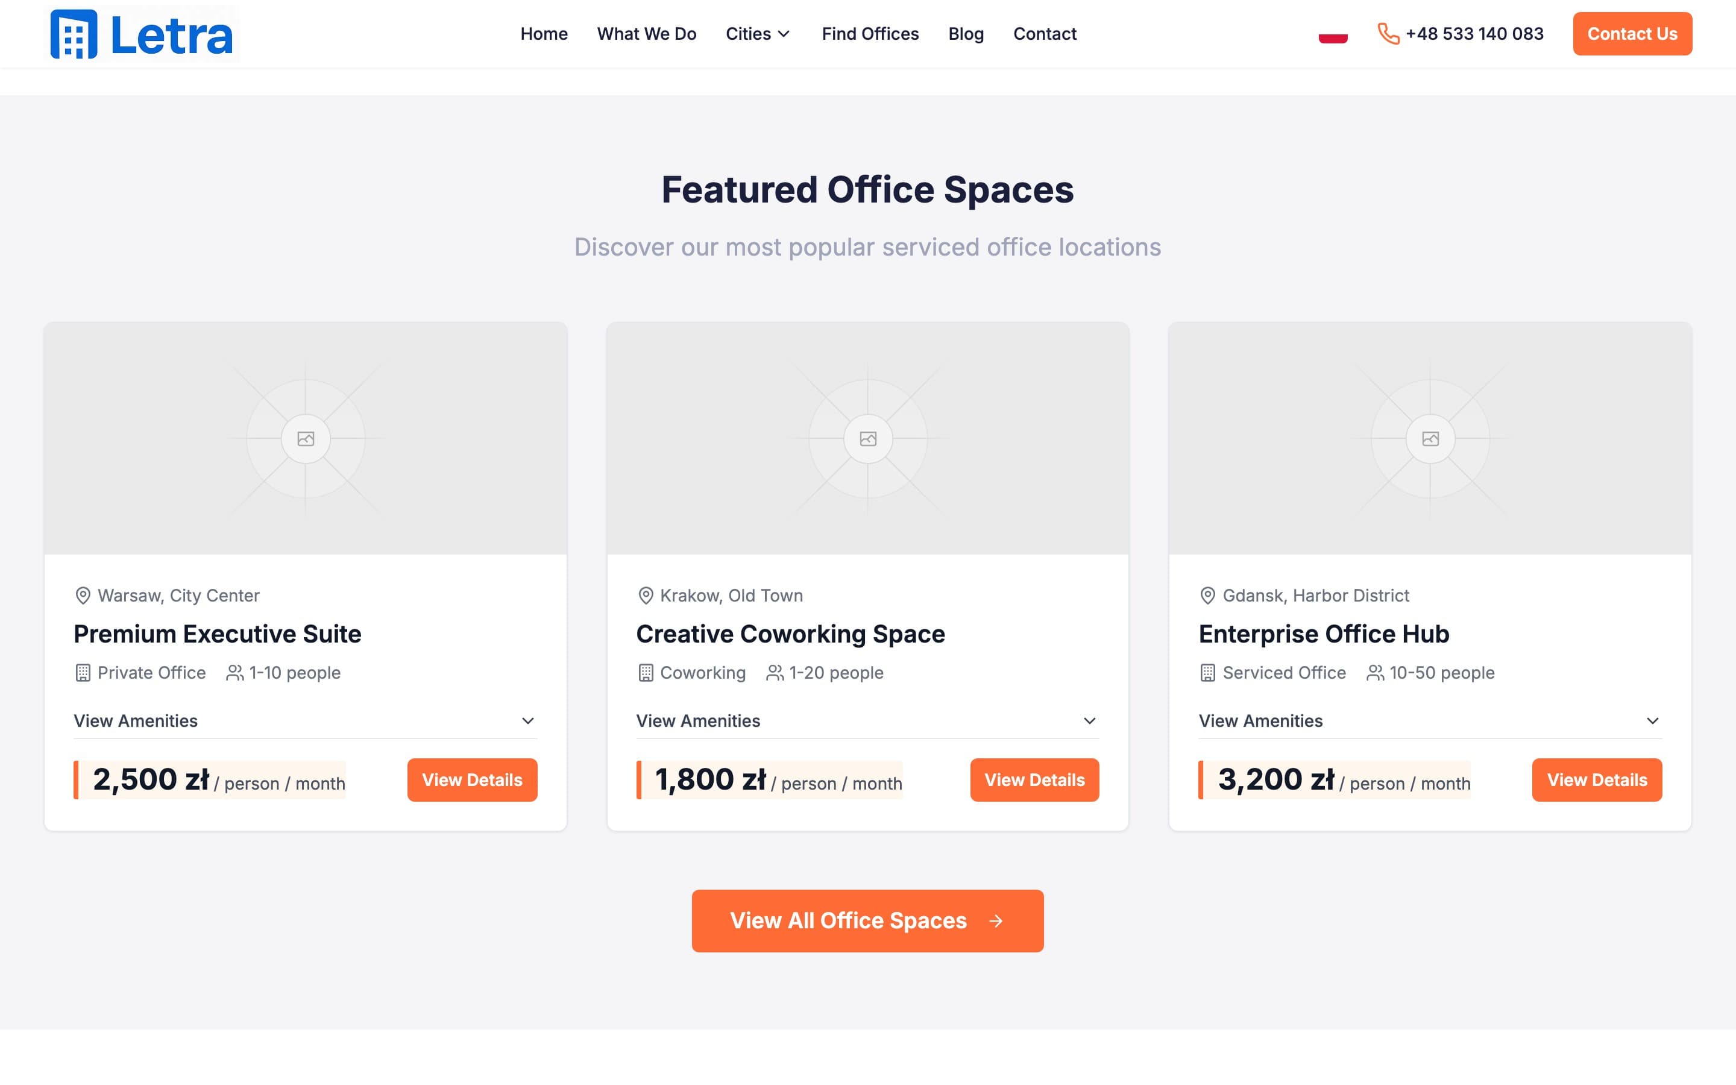Click the Polish flag language icon
The height and width of the screenshot is (1085, 1736).
click(x=1333, y=34)
